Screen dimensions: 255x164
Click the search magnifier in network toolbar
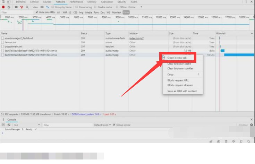pyautogui.click(x=27, y=7)
